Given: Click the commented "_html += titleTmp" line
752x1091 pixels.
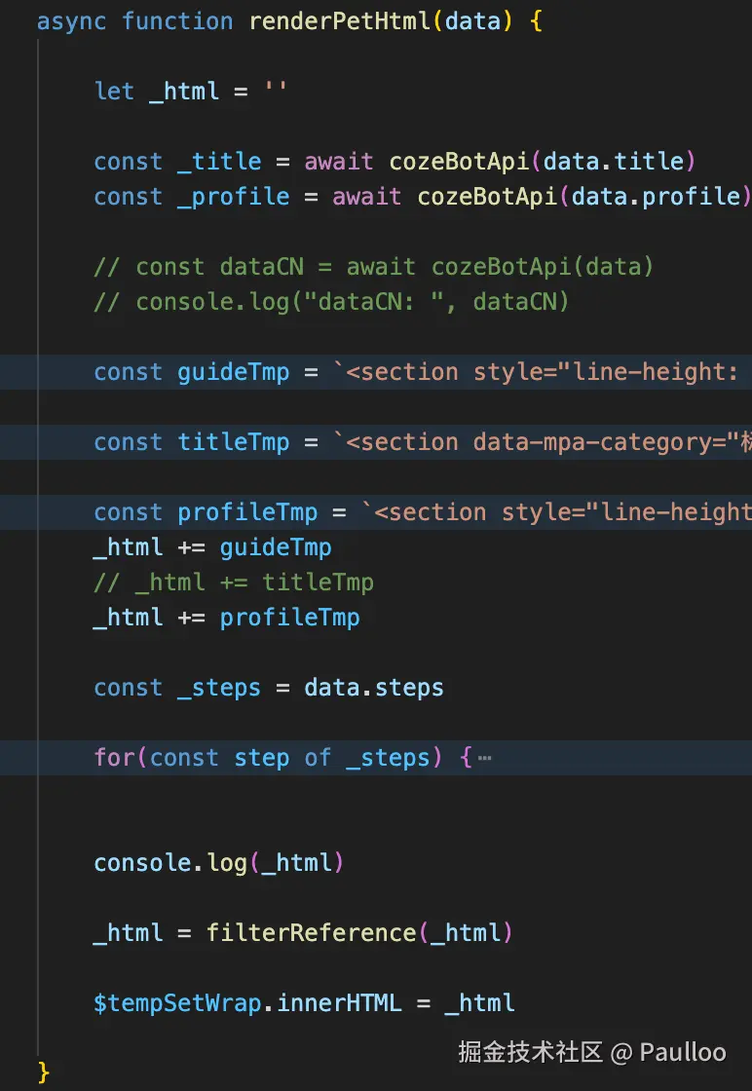Looking at the screenshot, I should (x=234, y=583).
